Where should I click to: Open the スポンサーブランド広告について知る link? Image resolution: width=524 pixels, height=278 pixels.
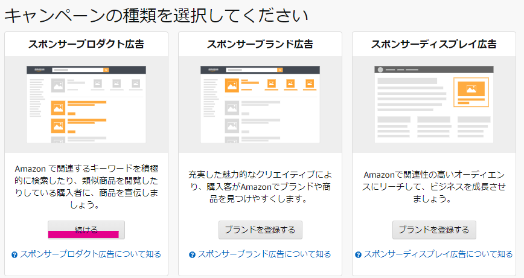[264, 254]
